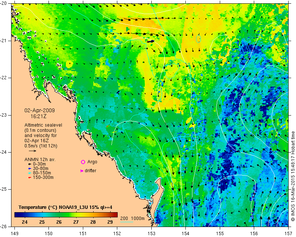Click longitude axis label '149'
Screen dimensions: 296x237
pos(14,234)
